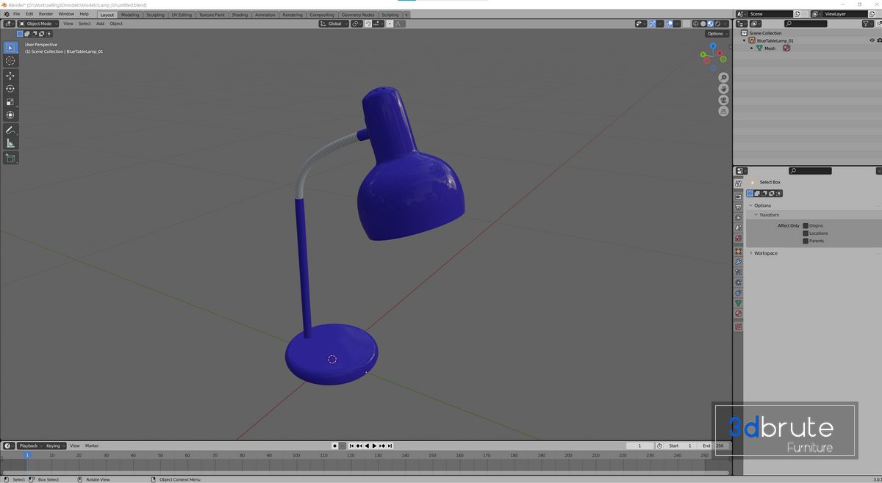
Task: Check the Parents option in Transform
Action: click(806, 241)
